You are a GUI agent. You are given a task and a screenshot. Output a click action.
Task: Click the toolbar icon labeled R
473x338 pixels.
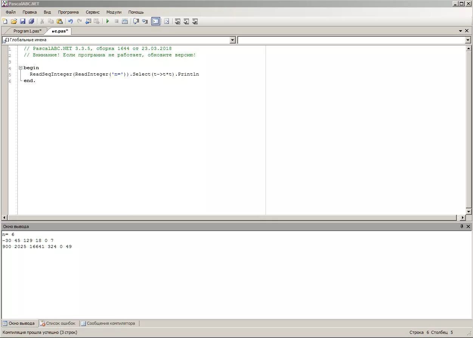[195, 22]
